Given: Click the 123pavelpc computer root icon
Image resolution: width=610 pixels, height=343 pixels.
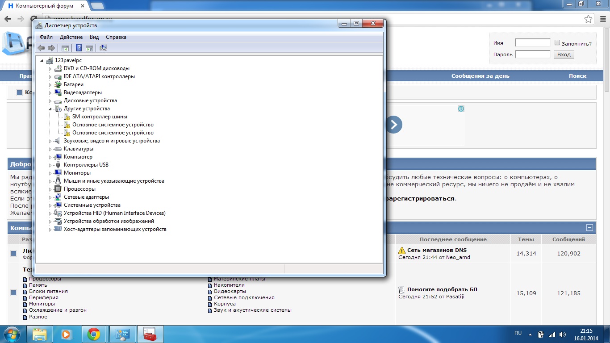Looking at the screenshot, I should 49,60.
